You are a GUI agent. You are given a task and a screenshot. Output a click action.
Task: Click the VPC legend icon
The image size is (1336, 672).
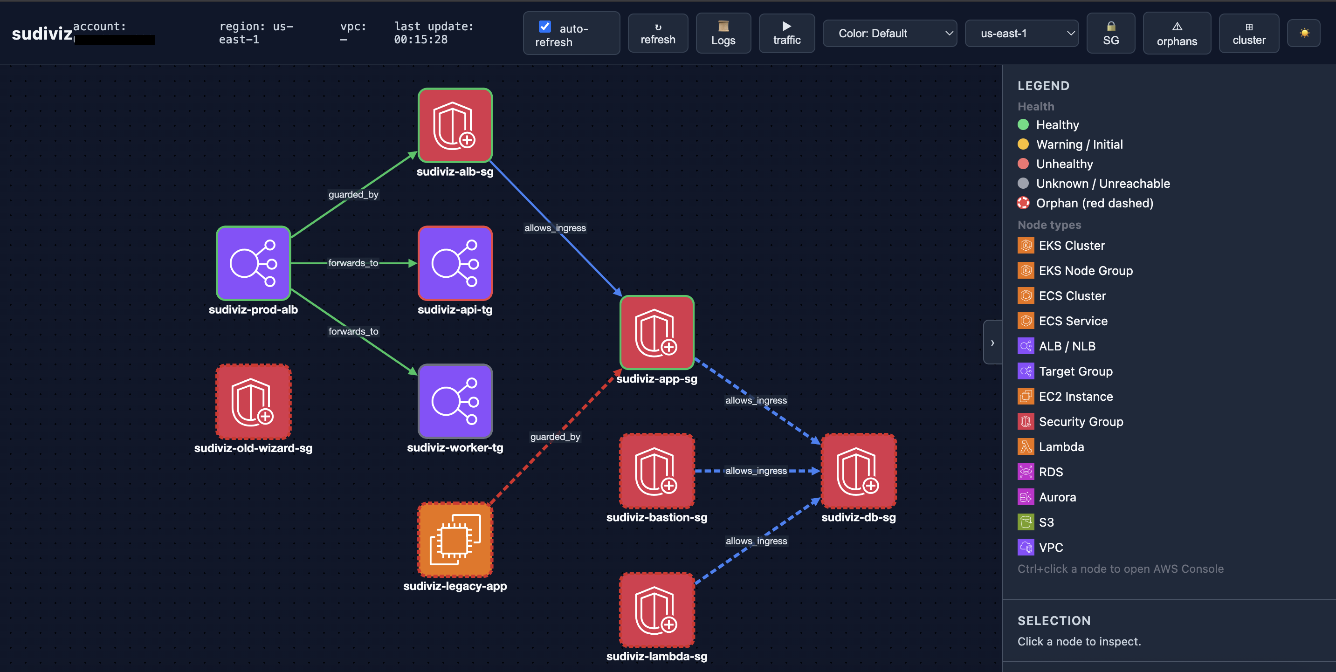click(x=1026, y=547)
